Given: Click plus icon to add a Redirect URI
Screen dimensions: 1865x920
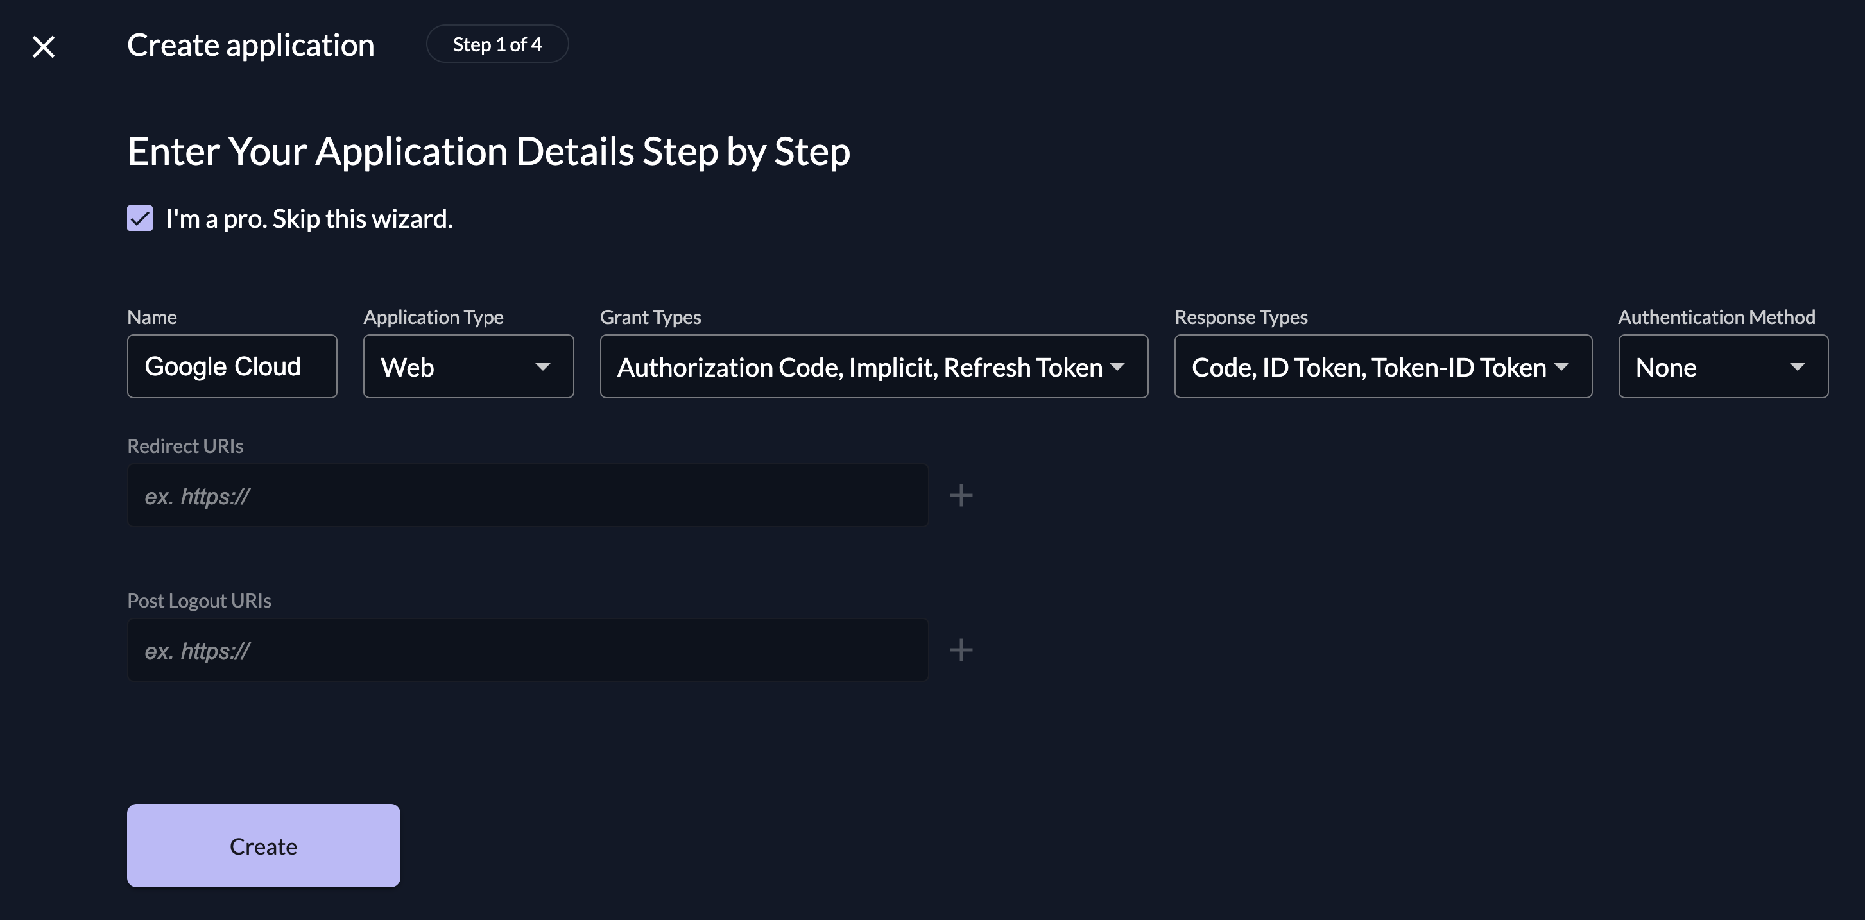Looking at the screenshot, I should (x=962, y=495).
